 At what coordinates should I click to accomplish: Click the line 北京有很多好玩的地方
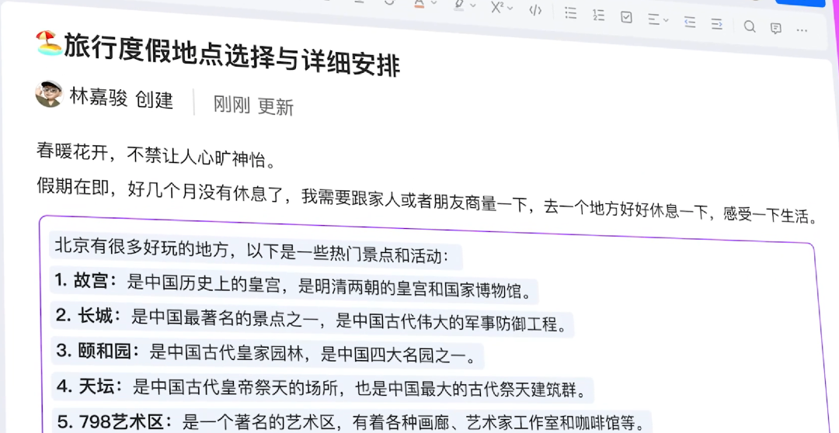[252, 250]
